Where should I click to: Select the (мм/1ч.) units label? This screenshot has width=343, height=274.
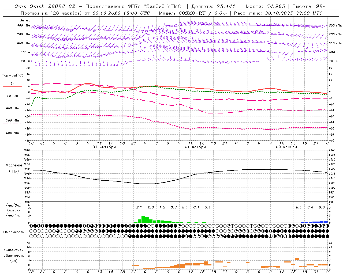point(14,215)
